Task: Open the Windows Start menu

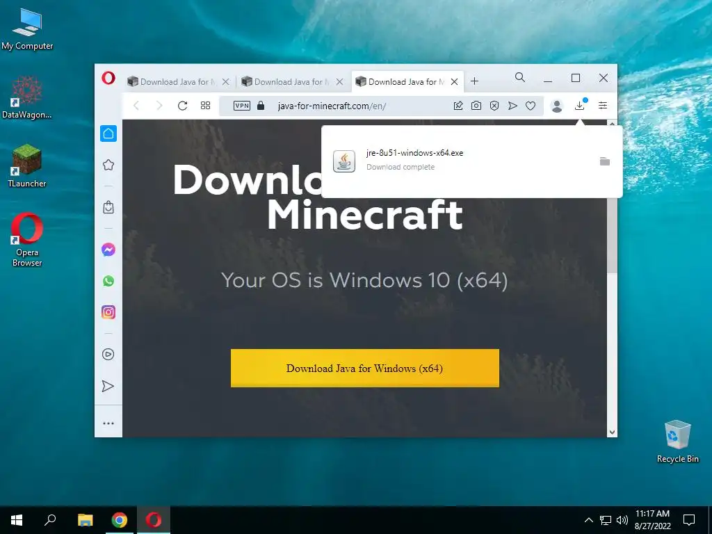Action: tap(17, 520)
